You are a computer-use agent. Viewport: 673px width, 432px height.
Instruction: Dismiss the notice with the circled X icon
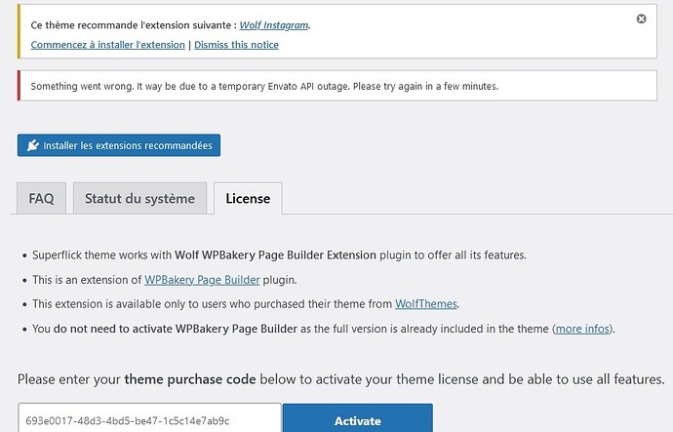[x=641, y=19]
